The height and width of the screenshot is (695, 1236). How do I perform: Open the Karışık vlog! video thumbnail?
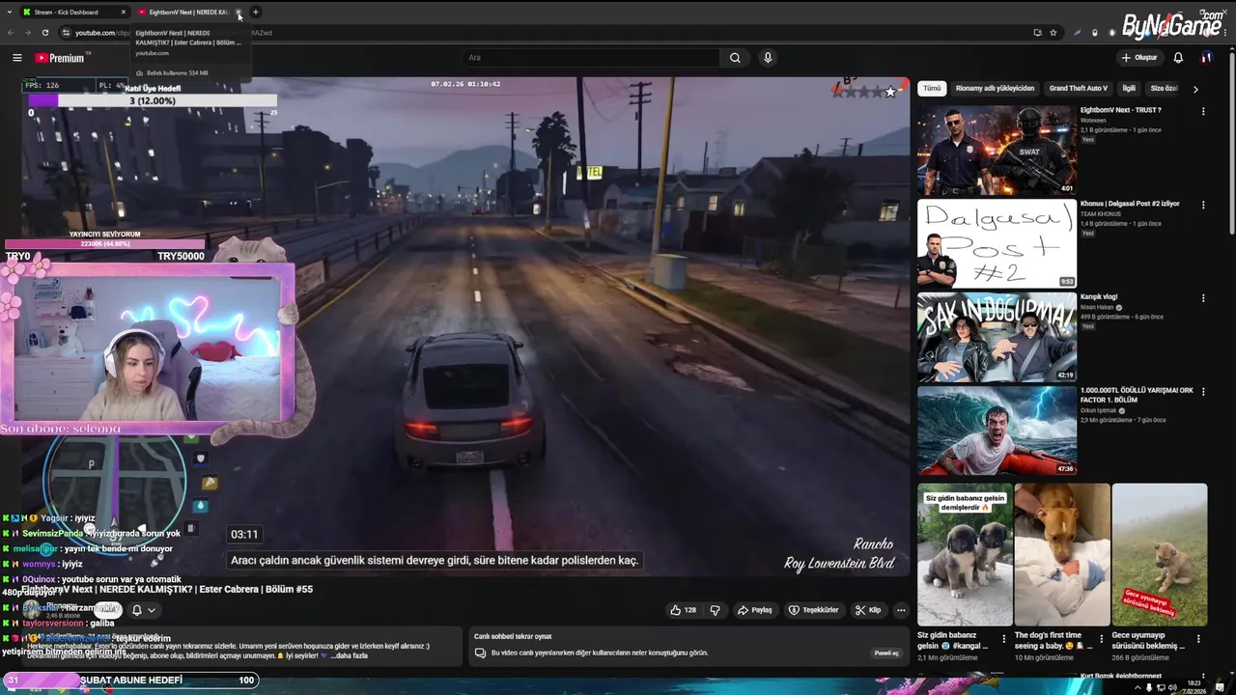[x=997, y=337]
